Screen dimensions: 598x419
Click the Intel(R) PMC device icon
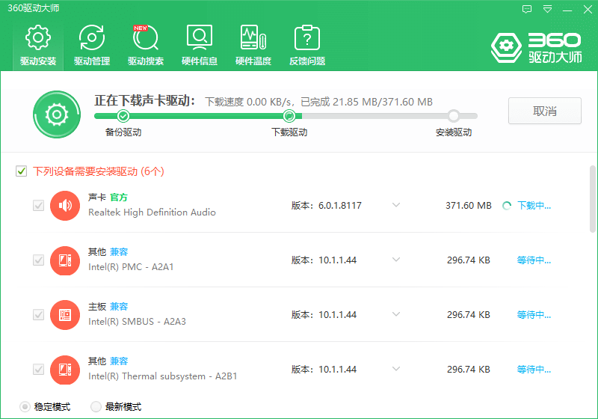click(65, 260)
